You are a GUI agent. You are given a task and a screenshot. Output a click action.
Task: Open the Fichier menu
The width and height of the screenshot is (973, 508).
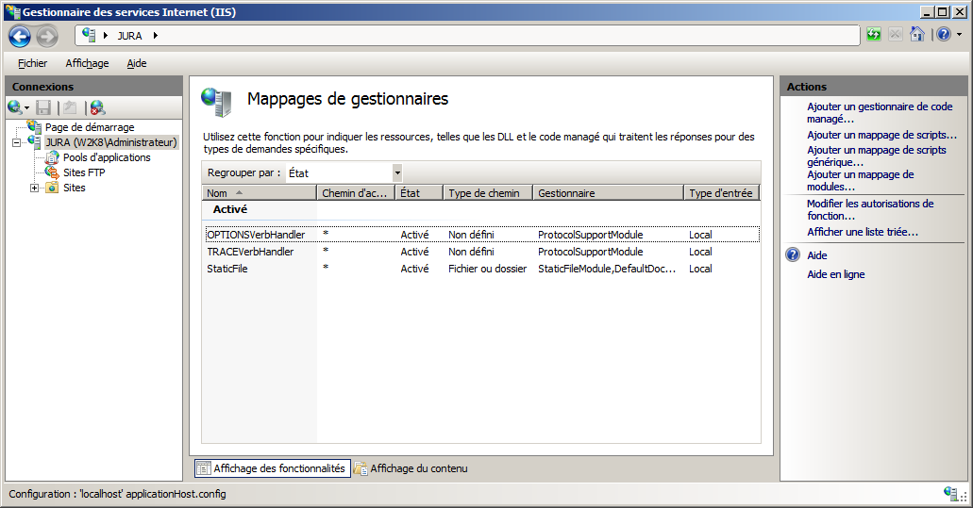[32, 63]
